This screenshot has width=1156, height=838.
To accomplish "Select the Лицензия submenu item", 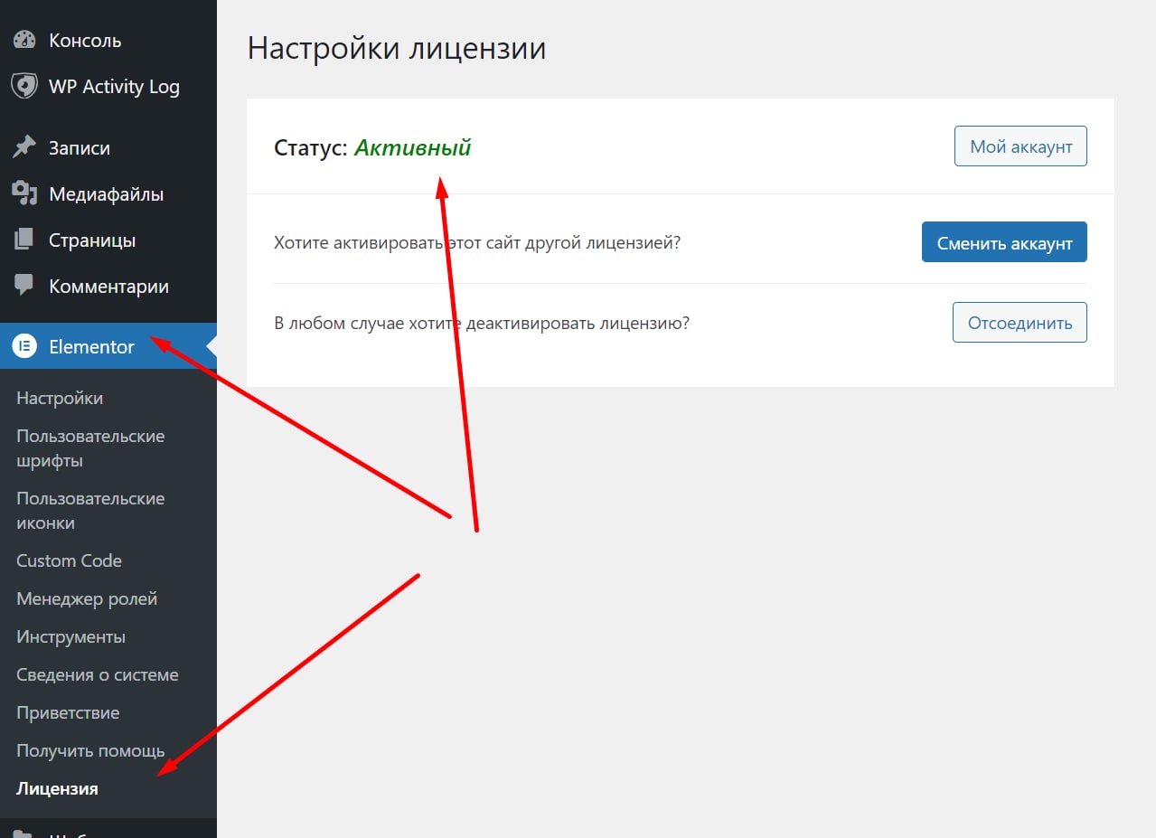I will point(57,788).
